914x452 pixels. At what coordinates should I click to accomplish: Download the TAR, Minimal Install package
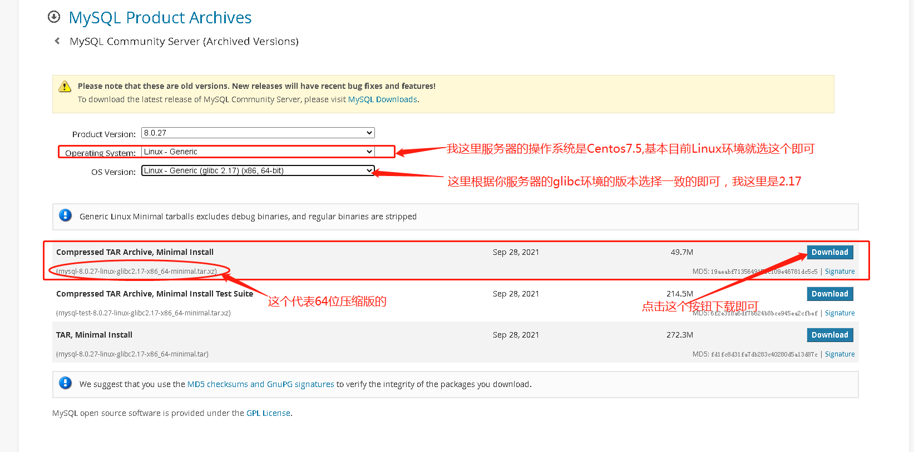click(829, 335)
